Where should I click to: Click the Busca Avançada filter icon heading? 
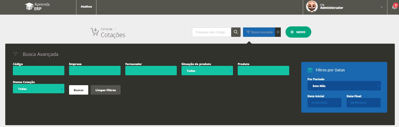(x=15, y=54)
